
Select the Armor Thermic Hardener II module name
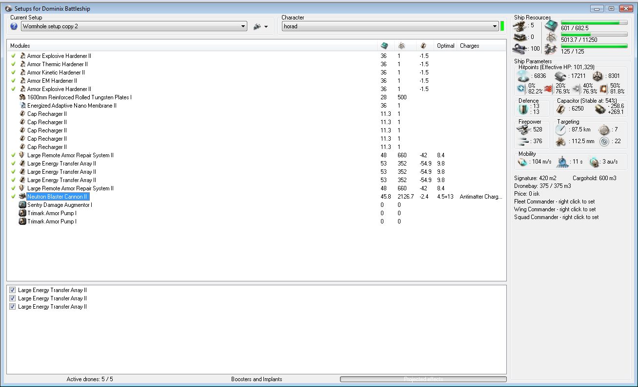point(58,64)
